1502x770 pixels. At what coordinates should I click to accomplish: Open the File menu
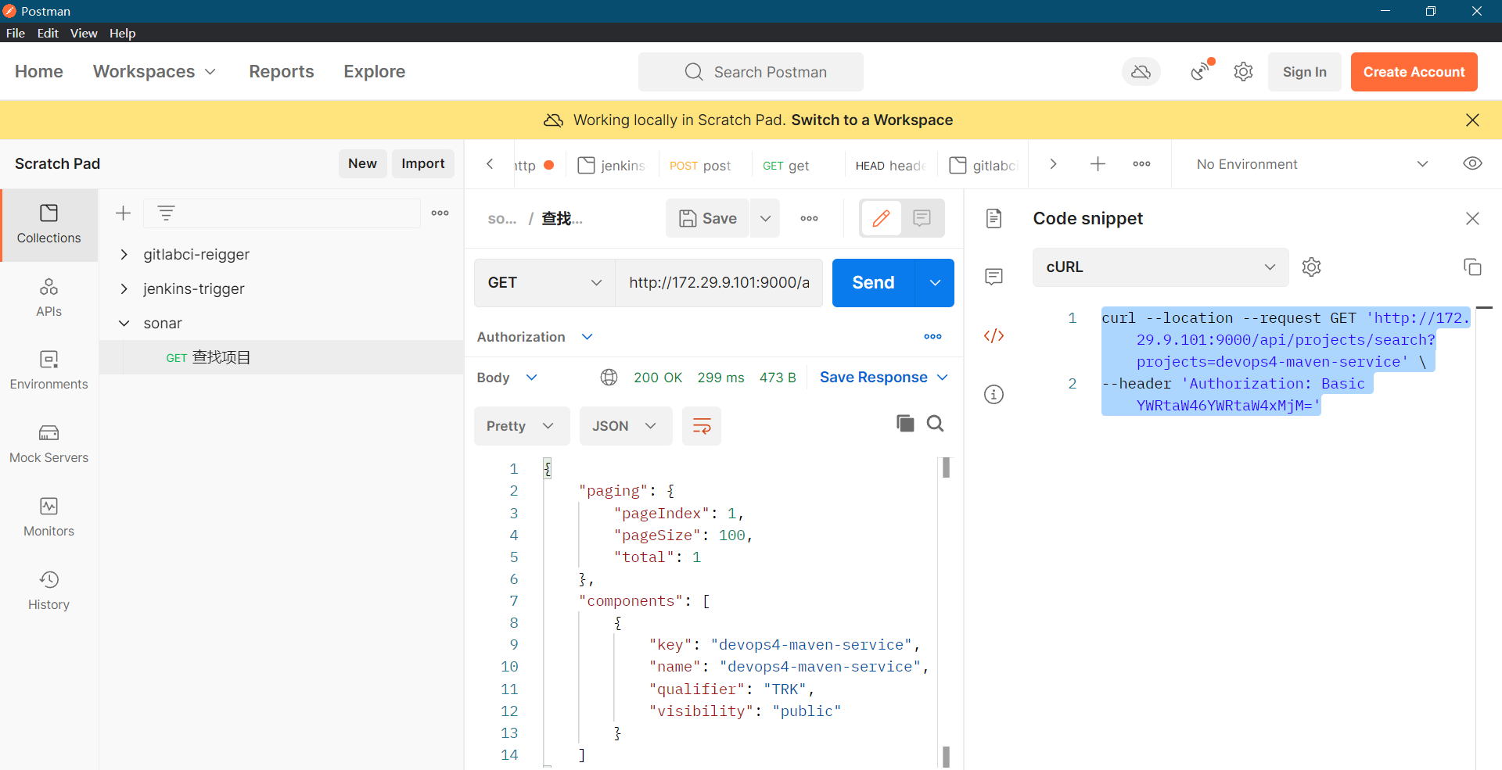tap(16, 33)
